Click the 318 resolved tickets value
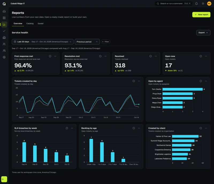Viewport: 214px width, 184px height. pos(120,65)
